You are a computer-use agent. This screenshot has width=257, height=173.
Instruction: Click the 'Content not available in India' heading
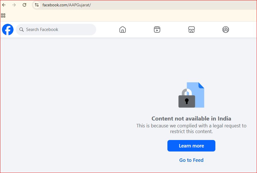coord(191,118)
